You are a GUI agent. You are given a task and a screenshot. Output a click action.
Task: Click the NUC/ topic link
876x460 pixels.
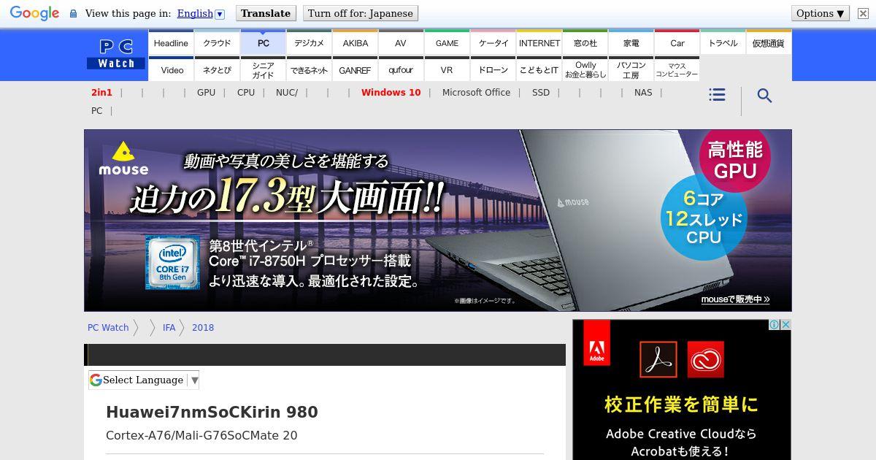(287, 93)
